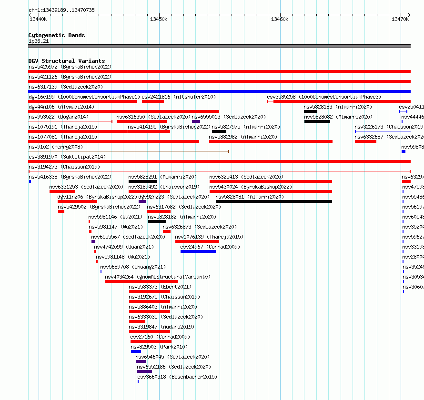The height and width of the screenshot is (400, 424).
Task: Click the 13450k ruler position marker
Action: 159,19
